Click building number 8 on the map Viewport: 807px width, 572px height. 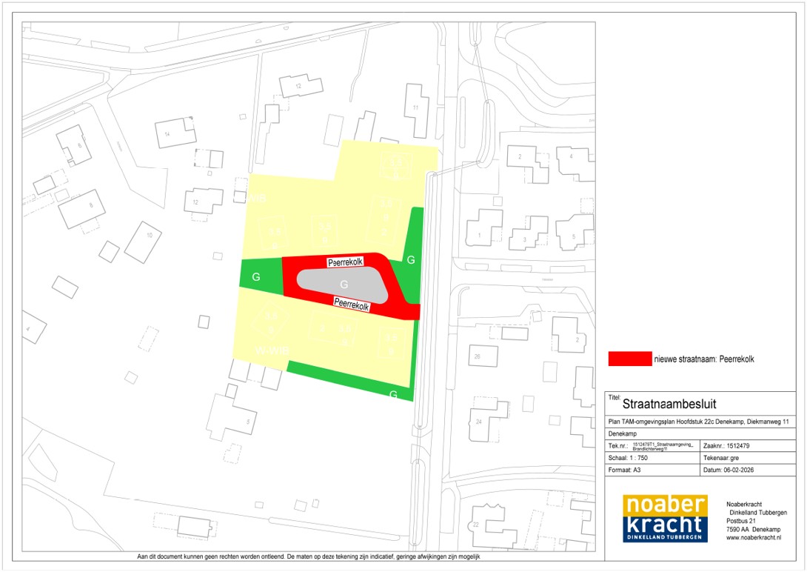[81, 208]
